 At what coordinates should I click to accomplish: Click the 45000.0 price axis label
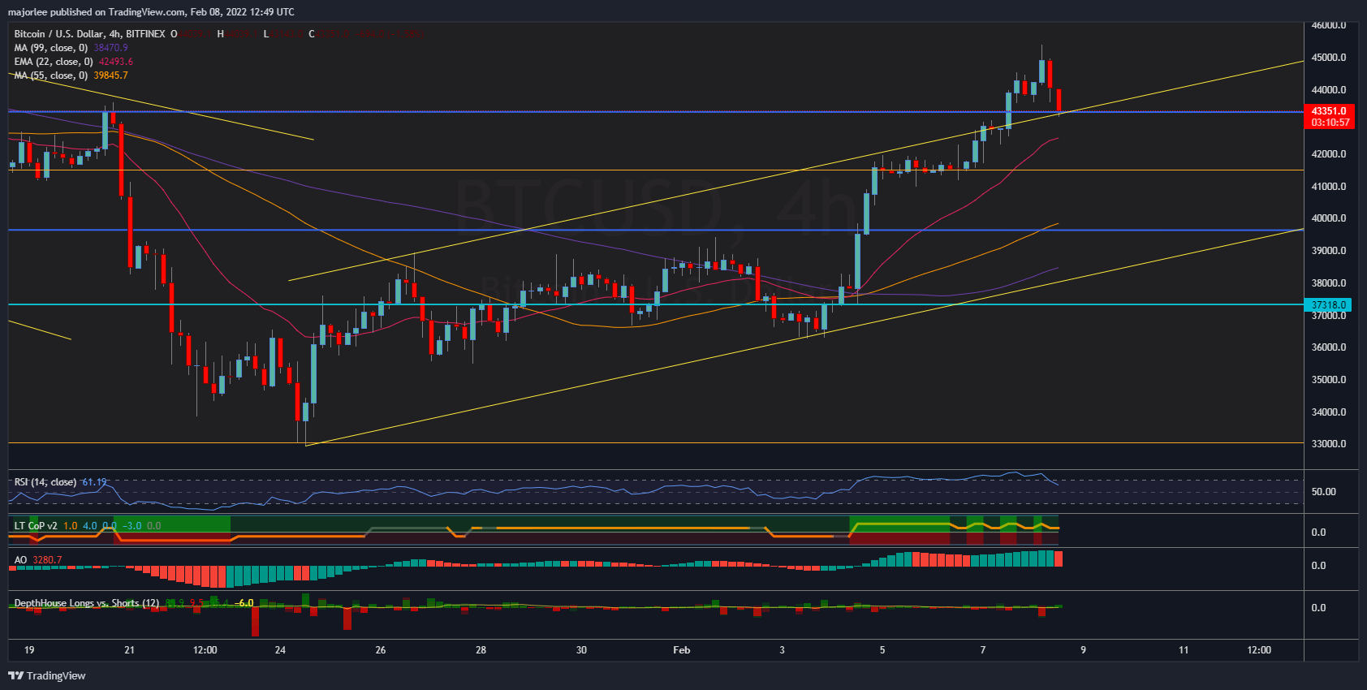(x=1329, y=58)
